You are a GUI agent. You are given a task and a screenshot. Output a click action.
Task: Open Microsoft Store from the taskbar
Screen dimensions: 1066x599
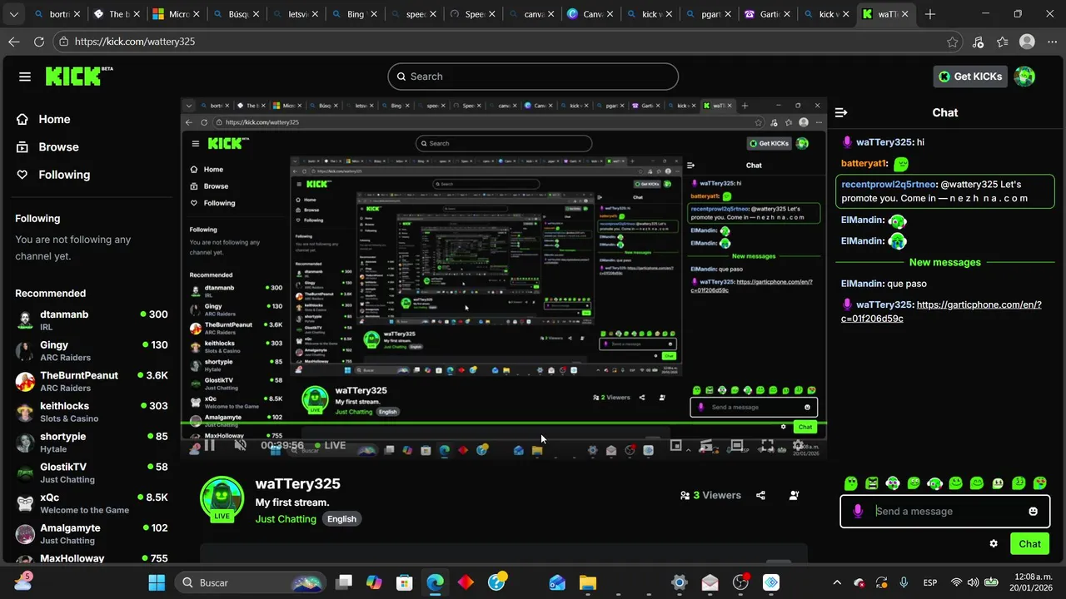pyautogui.click(x=404, y=582)
